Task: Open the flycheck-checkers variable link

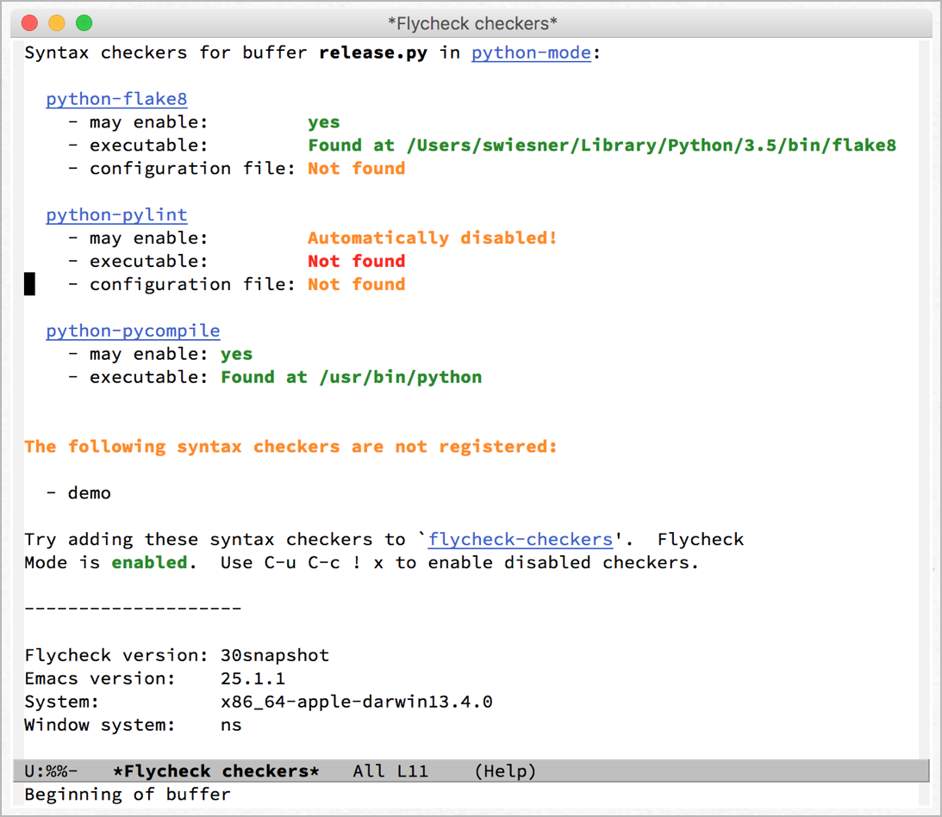Action: tap(520, 540)
